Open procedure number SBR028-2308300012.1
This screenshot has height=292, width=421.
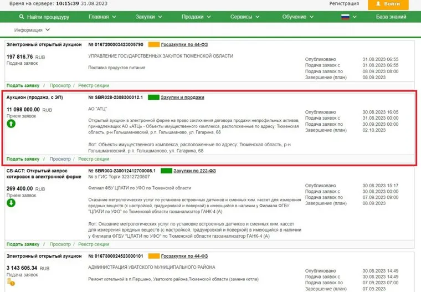tap(115, 98)
